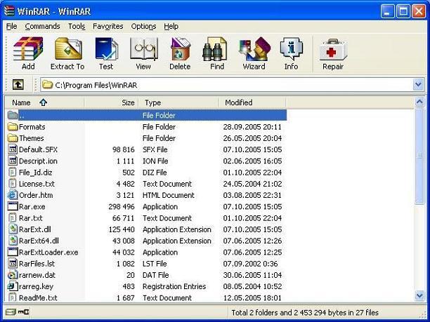
Task: Open the View tool
Action: click(144, 49)
